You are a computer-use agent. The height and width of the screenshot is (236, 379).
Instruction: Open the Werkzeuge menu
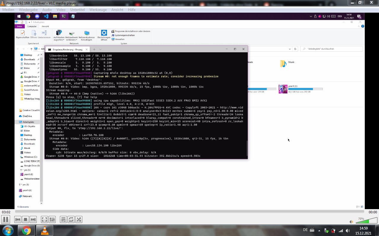point(98,10)
